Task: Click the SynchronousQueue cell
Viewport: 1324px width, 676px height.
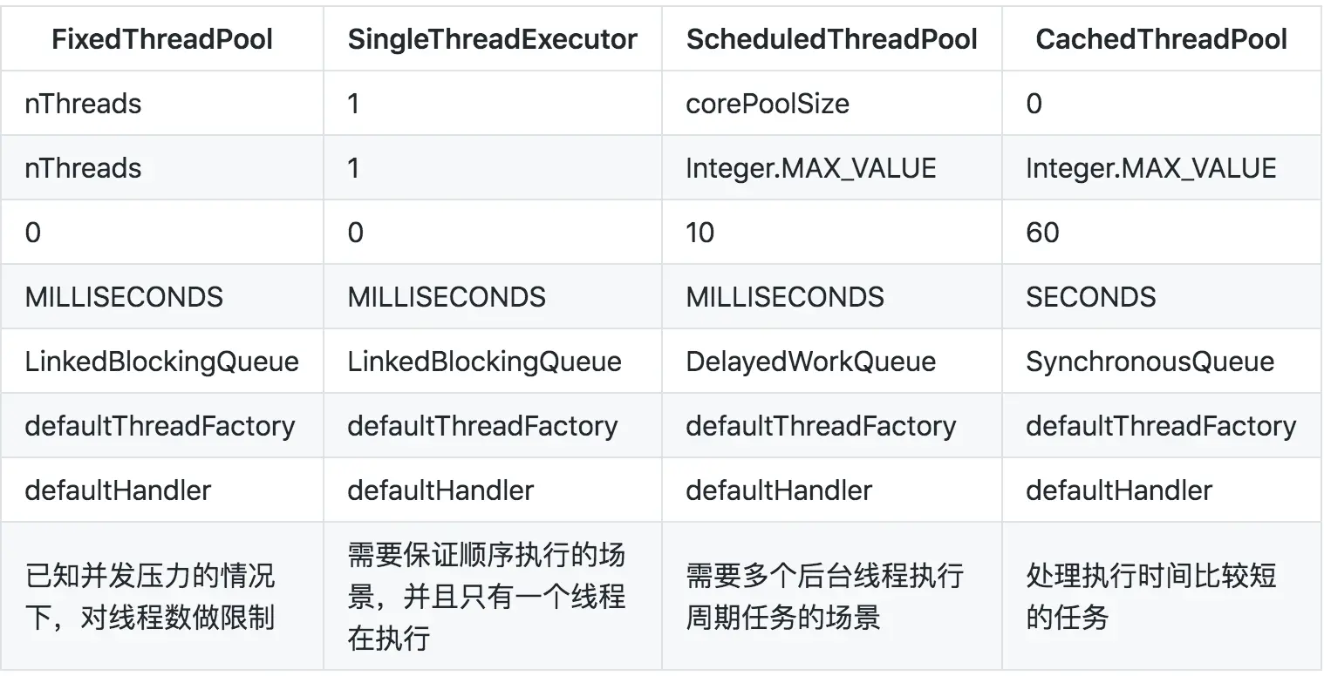Action: pos(1150,362)
